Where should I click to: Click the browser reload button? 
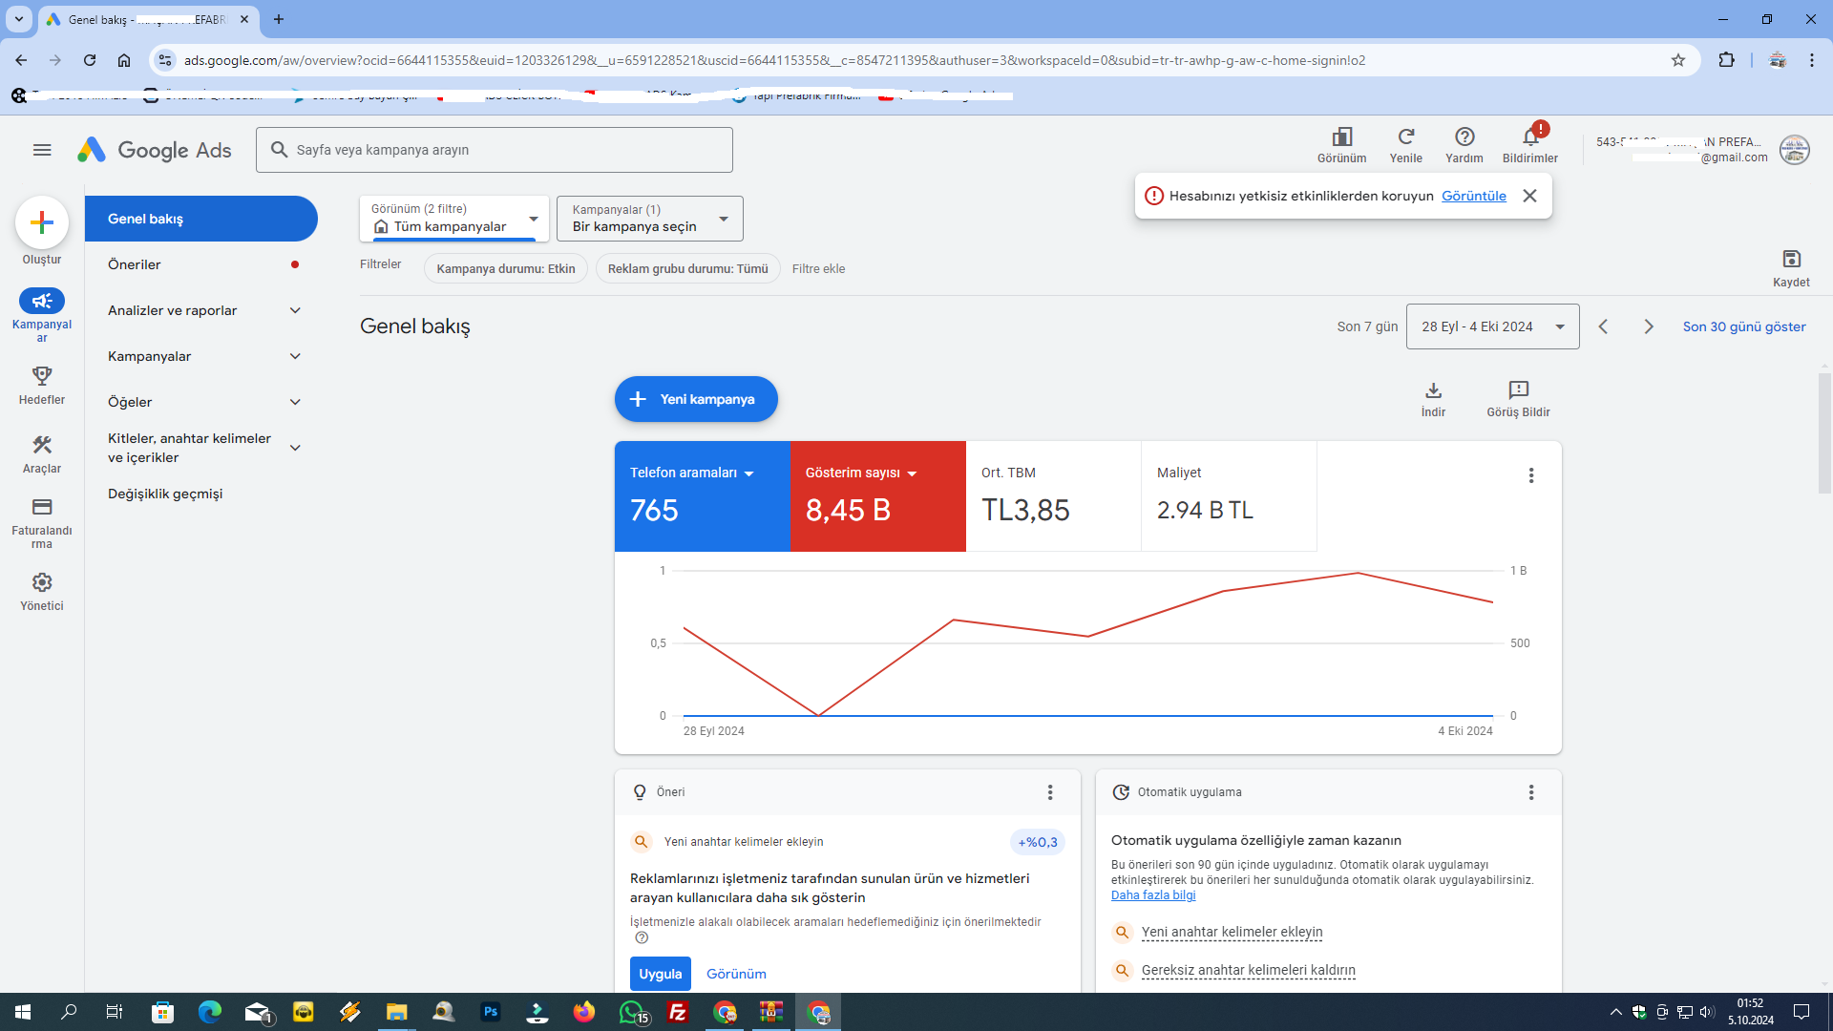click(x=90, y=60)
